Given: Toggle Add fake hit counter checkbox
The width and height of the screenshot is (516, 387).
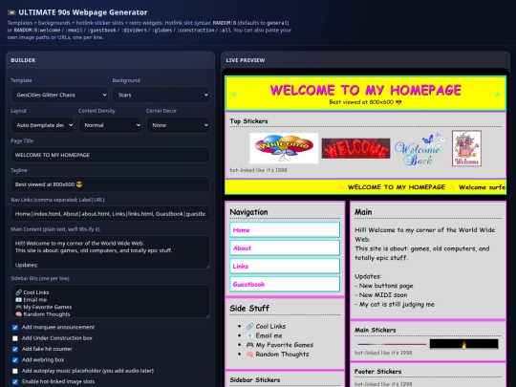Looking at the screenshot, I should point(15,349).
